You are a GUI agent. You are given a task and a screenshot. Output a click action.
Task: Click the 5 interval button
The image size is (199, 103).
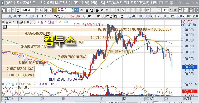(x=123, y=10)
